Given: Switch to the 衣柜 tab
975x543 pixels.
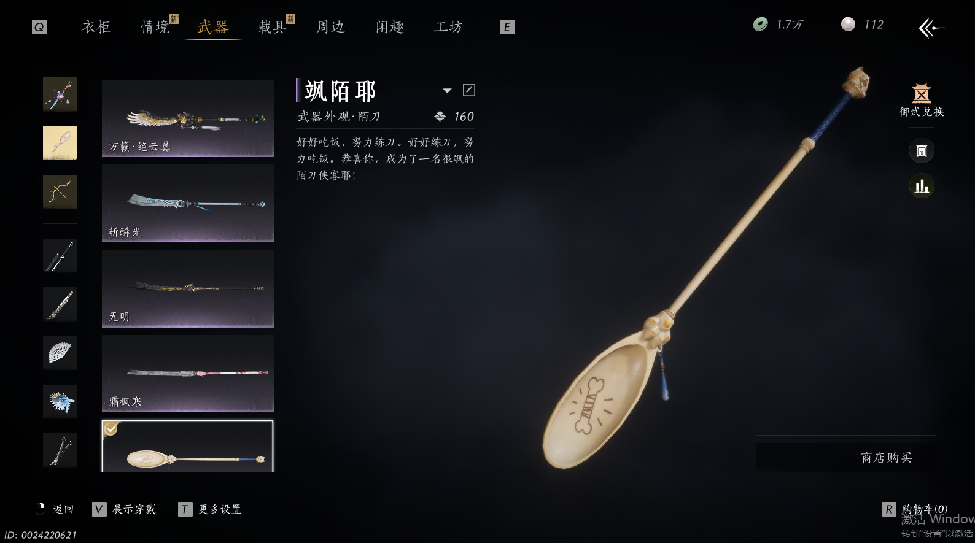Looking at the screenshot, I should (x=96, y=27).
